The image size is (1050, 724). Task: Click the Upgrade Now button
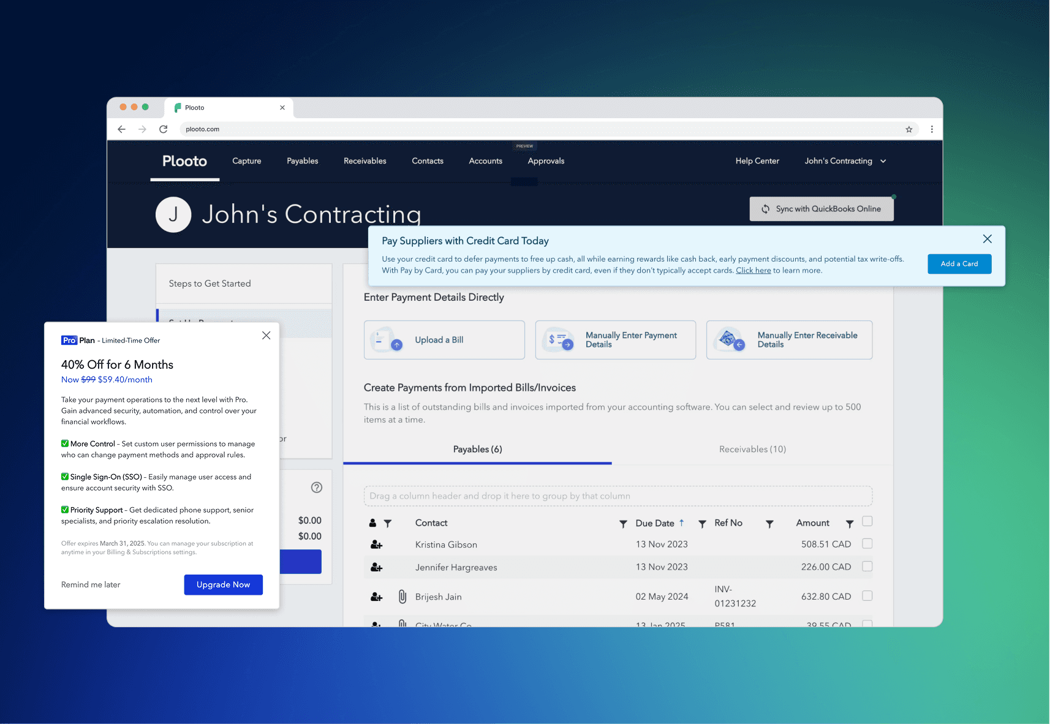224,585
